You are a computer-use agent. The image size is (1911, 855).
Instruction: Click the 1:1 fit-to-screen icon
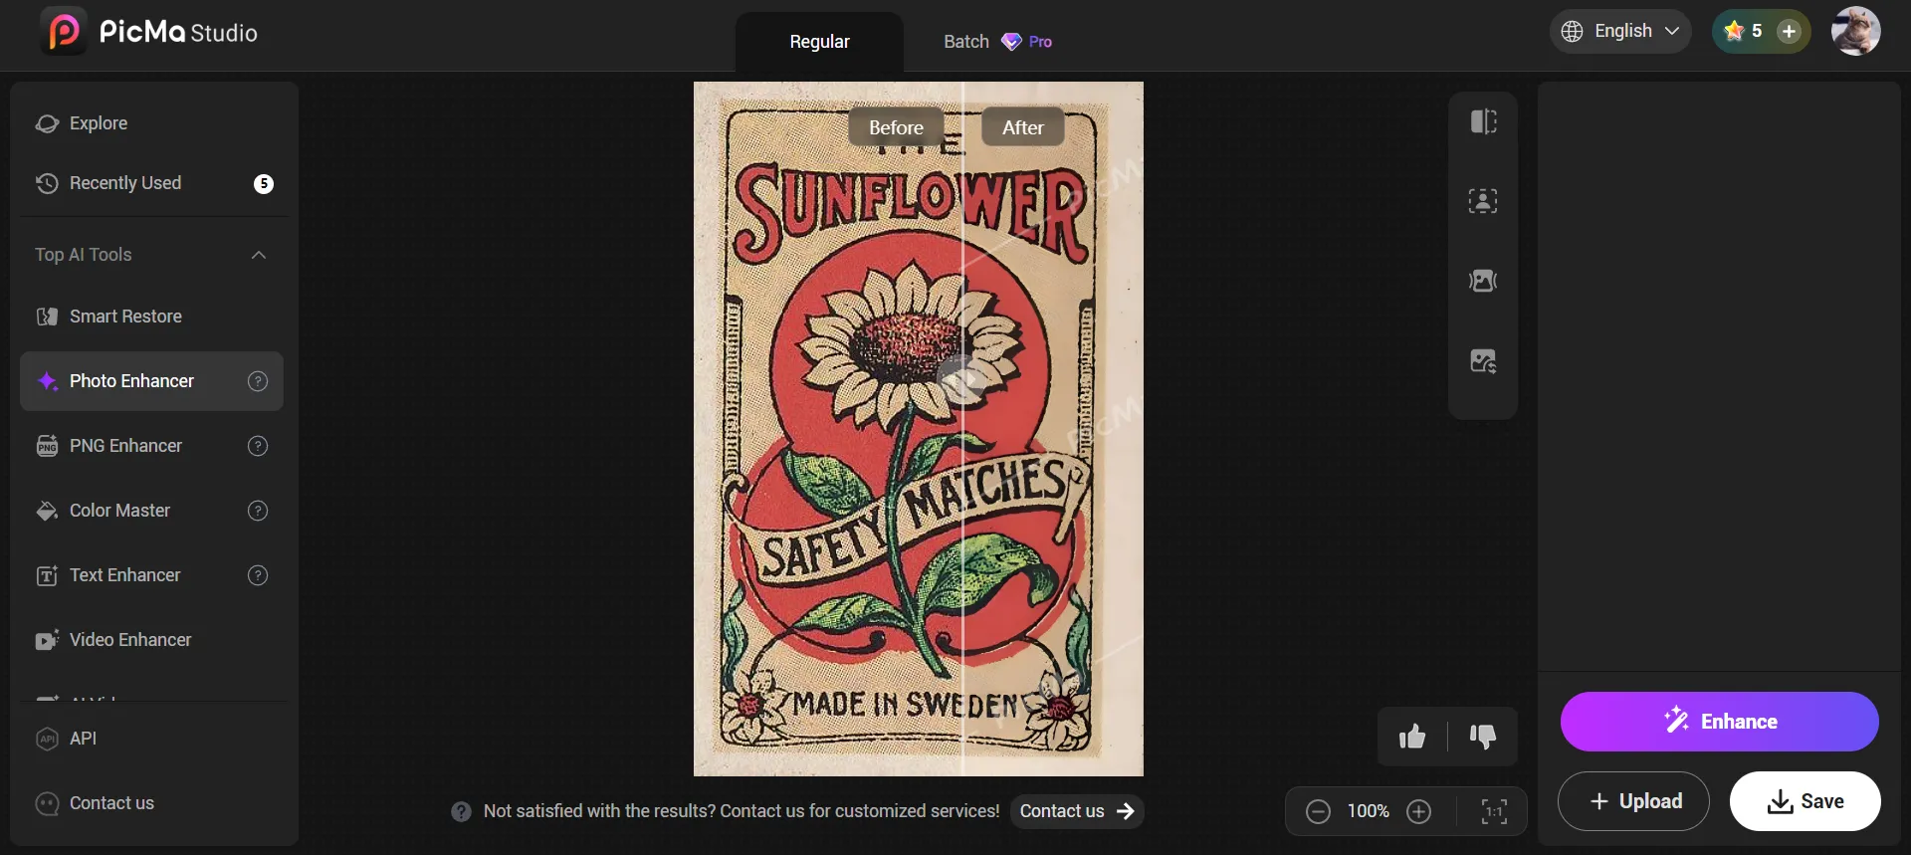pos(1494,811)
